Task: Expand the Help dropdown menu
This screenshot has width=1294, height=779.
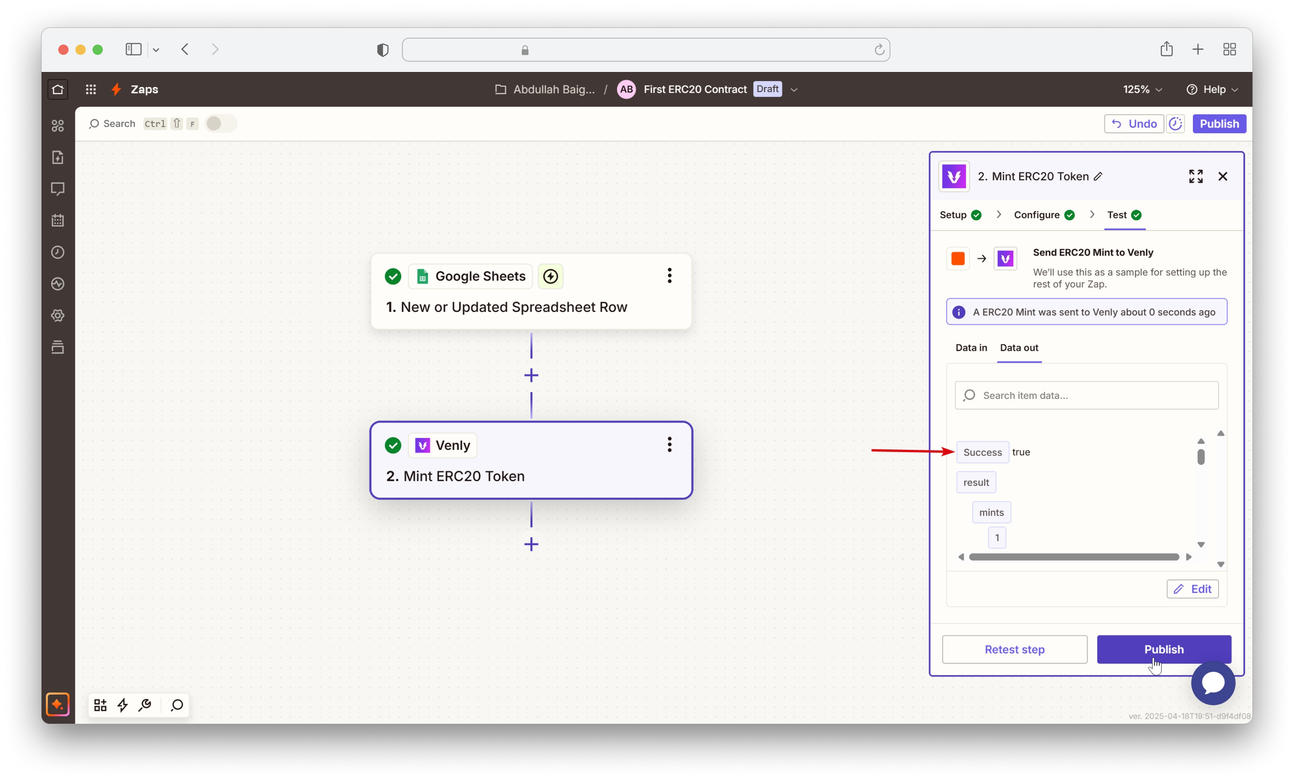Action: point(1212,90)
